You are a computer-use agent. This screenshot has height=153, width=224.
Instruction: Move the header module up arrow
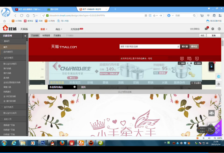click(x=188, y=63)
